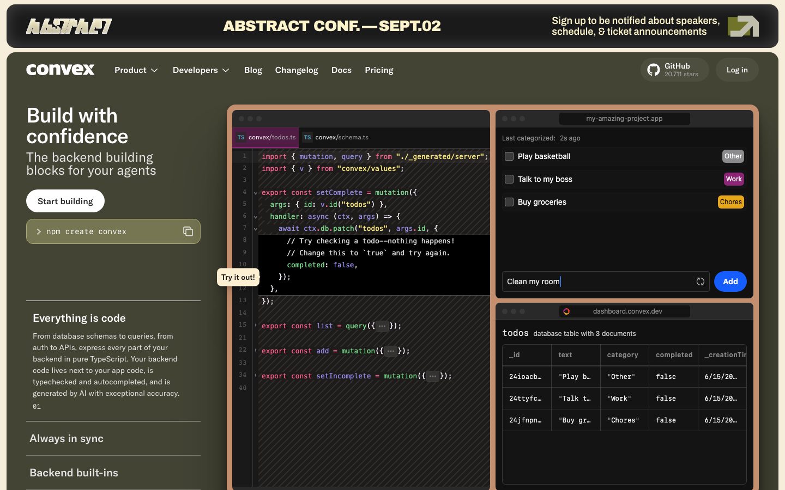The image size is (785, 490).
Task: Expand the Backend built-ins section
Action: 113,473
